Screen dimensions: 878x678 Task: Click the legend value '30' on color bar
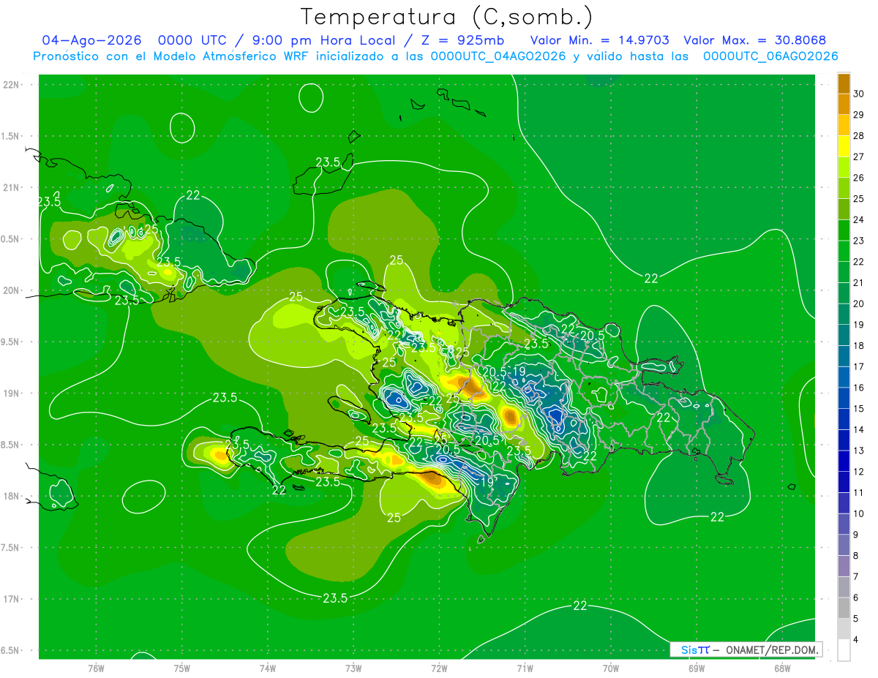859,94
